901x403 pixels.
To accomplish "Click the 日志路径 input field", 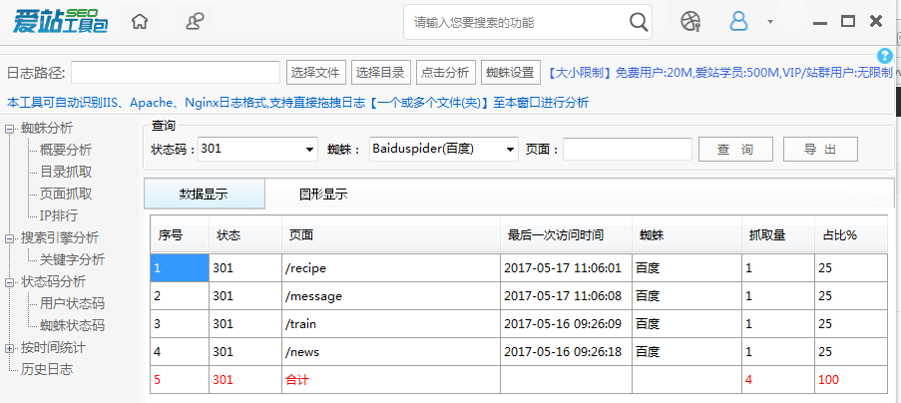I will [176, 73].
